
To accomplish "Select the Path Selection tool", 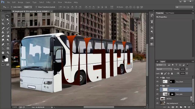I will click(x=3, y=48).
